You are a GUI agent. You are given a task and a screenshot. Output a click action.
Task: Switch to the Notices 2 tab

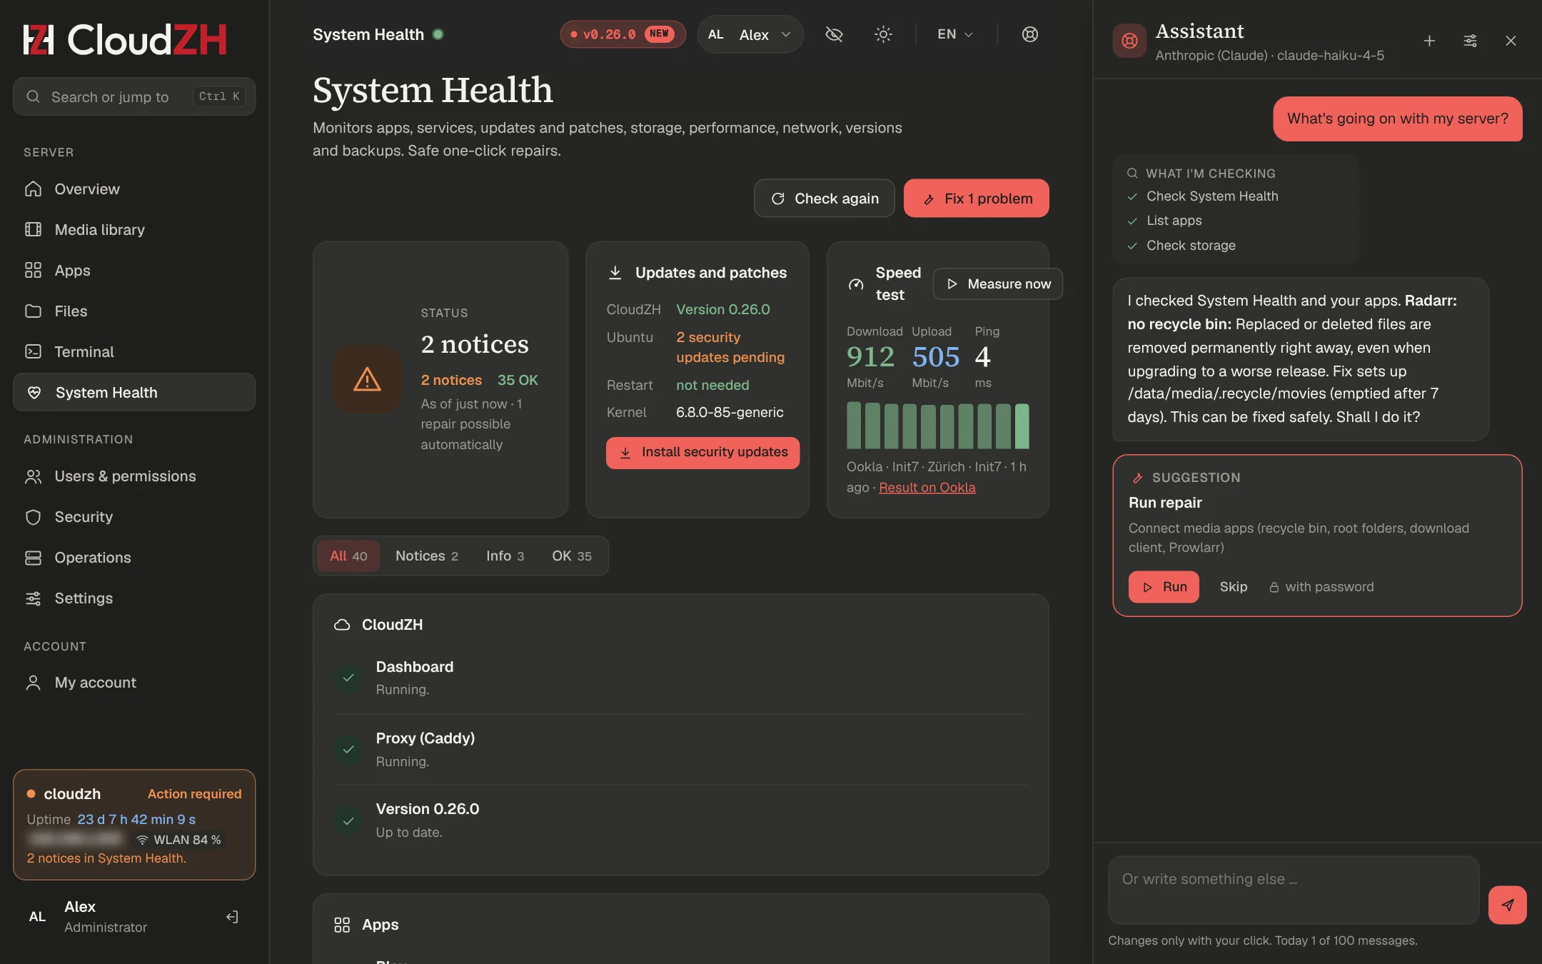[427, 556]
